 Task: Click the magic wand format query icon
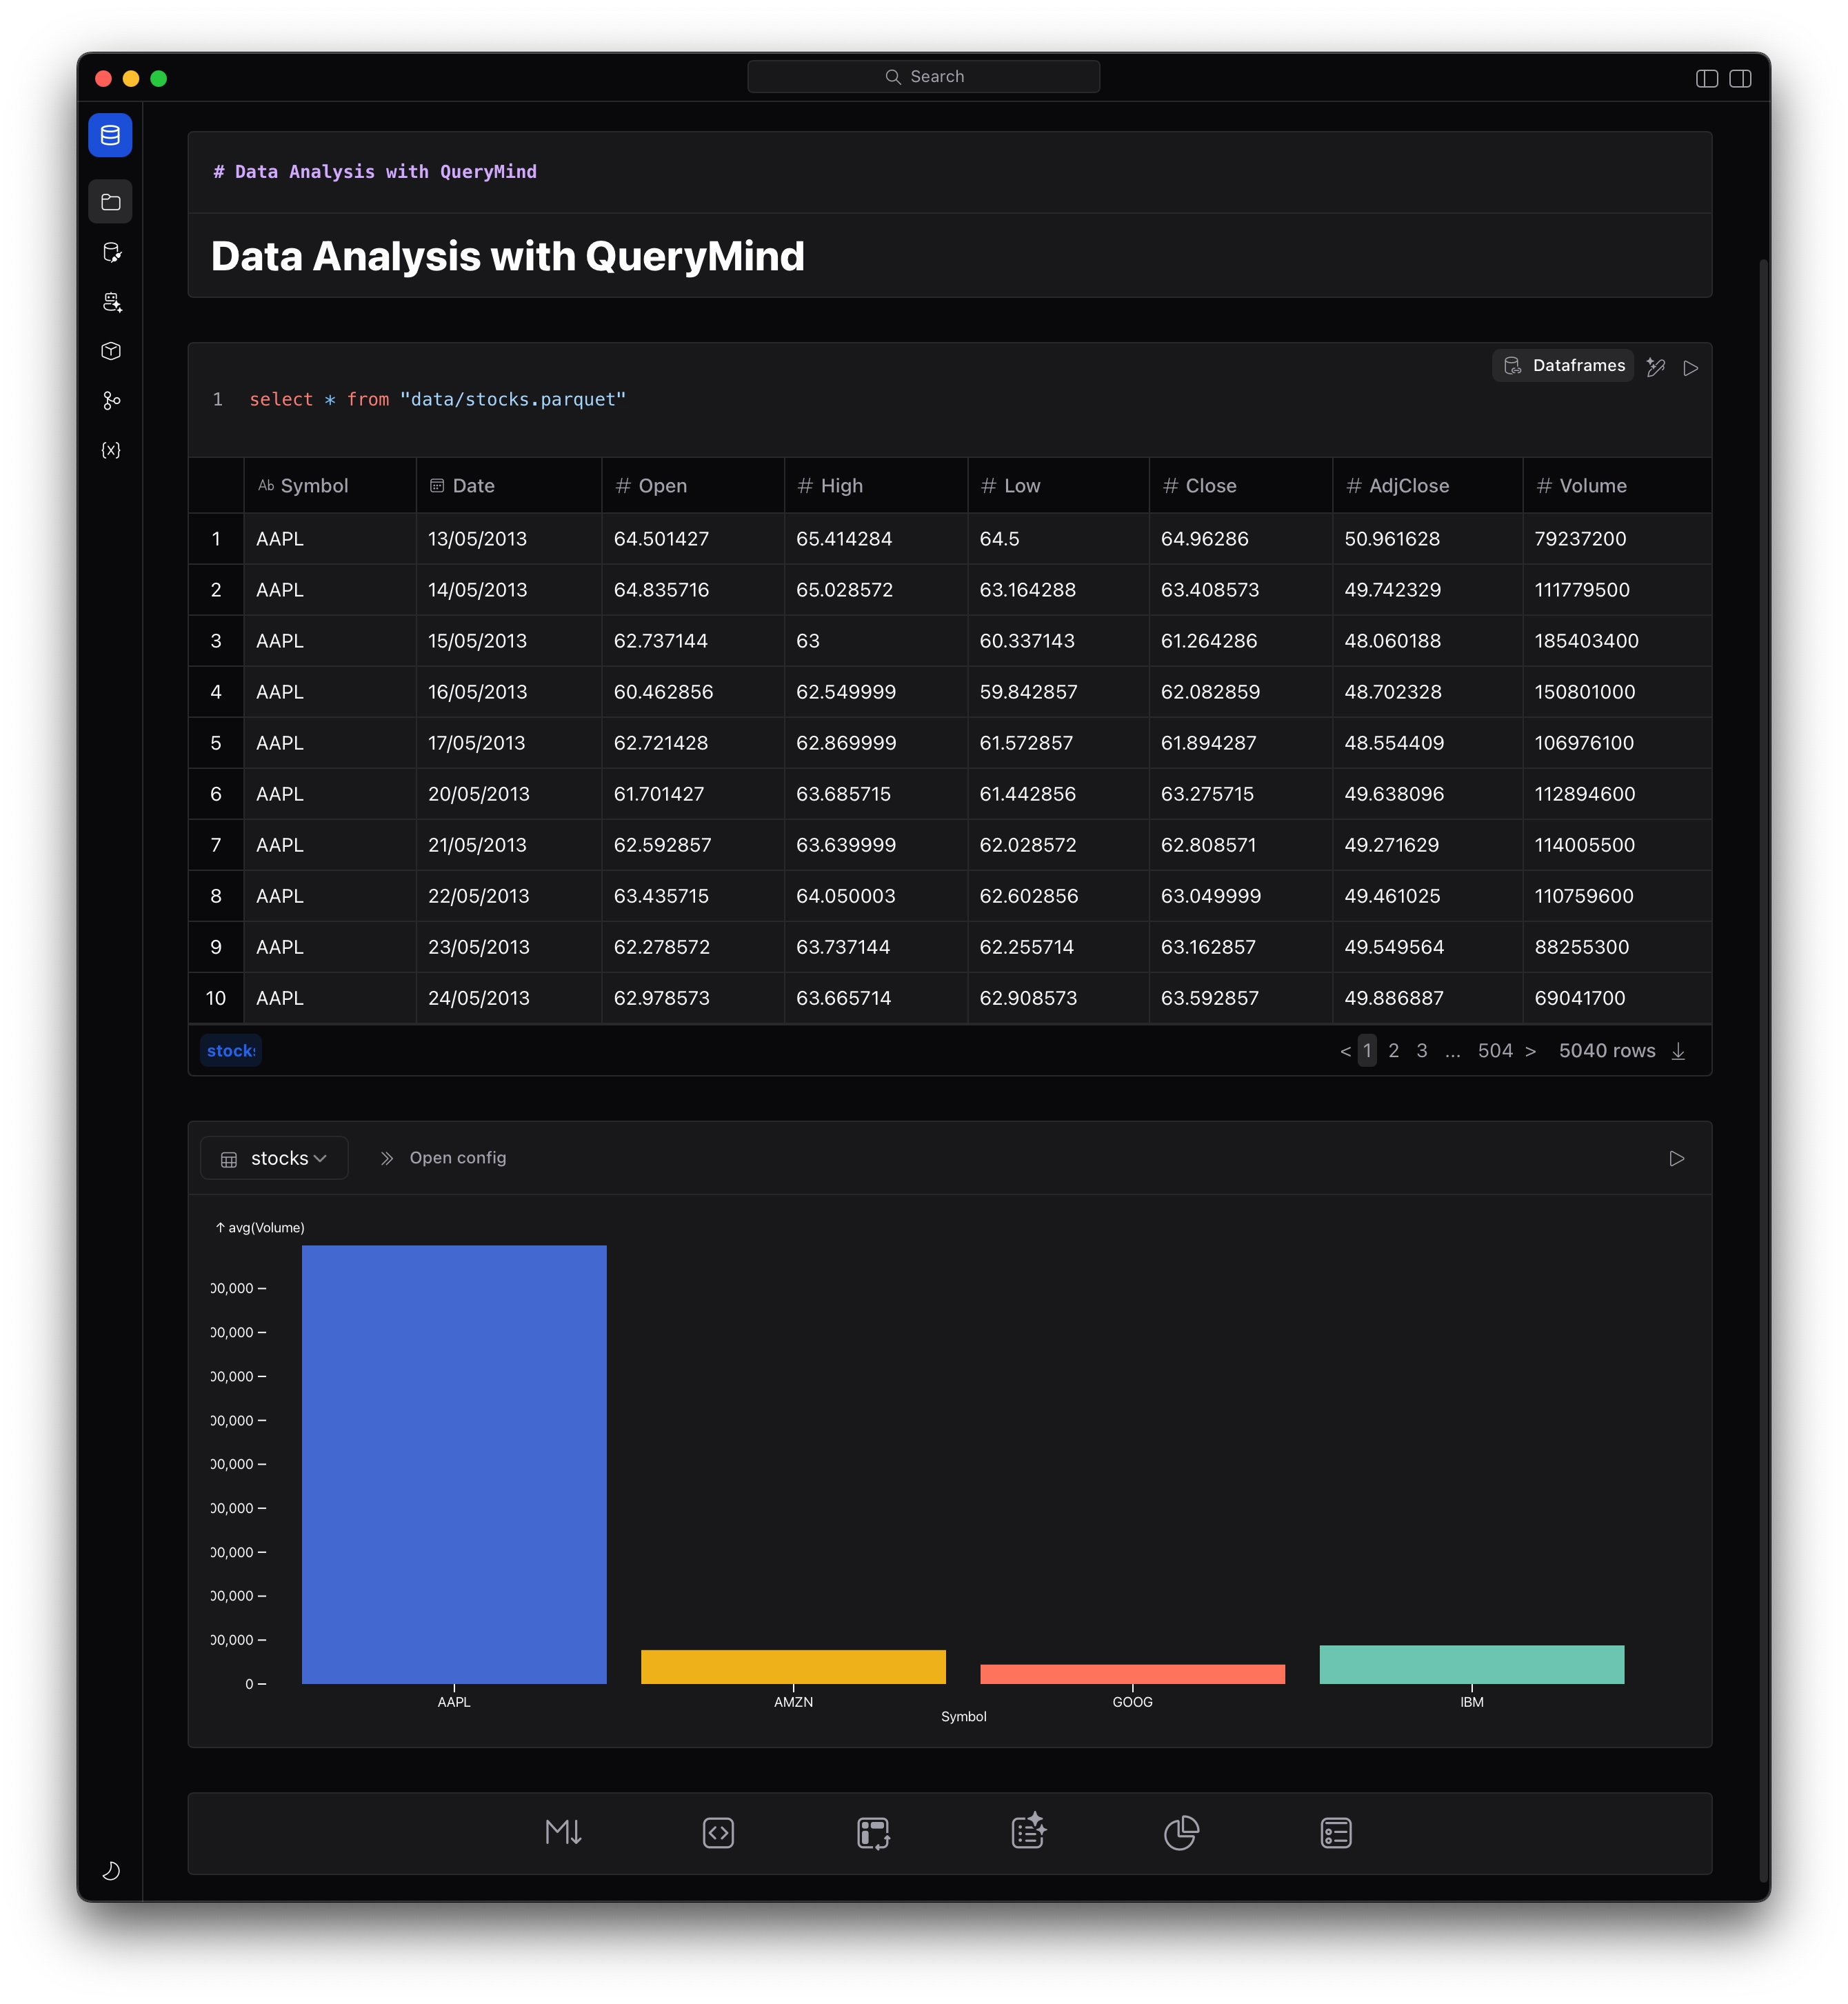[1656, 367]
